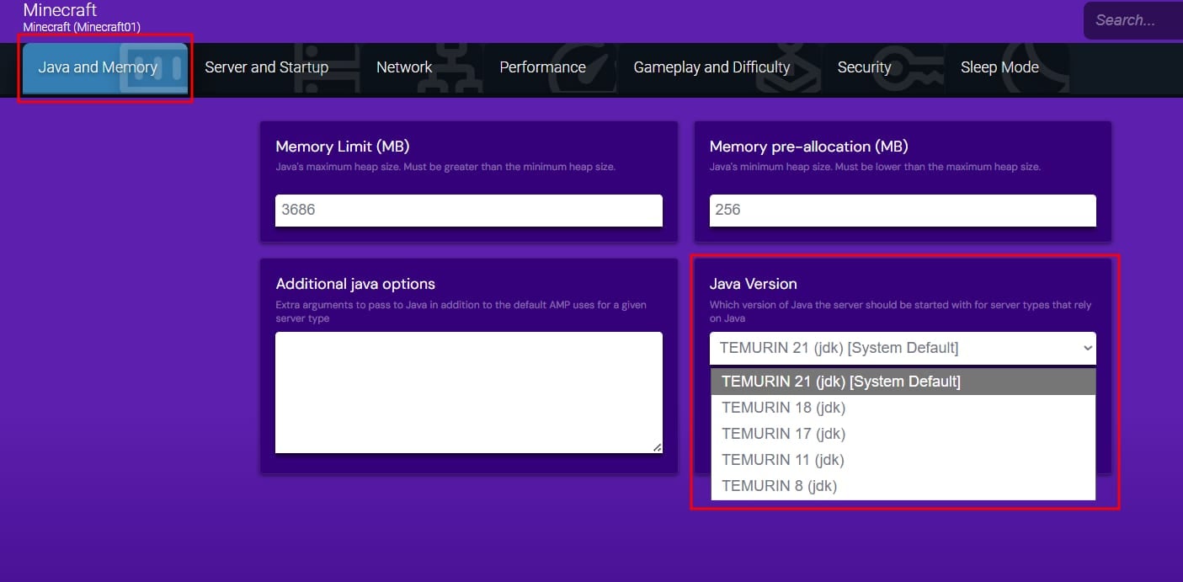Select the Gameplay and Difficulty tab
This screenshot has width=1183, height=582.
(x=711, y=67)
